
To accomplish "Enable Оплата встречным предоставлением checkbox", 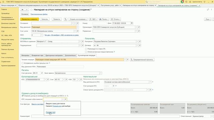I will coord(86,52).
